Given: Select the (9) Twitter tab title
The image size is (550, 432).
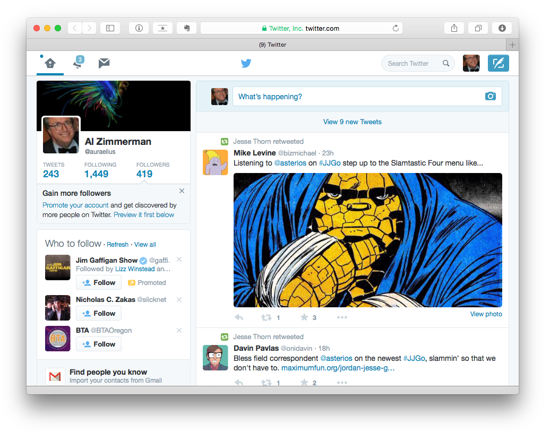Looking at the screenshot, I should [272, 45].
